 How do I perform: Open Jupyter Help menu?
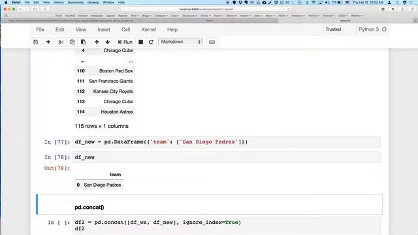point(172,29)
